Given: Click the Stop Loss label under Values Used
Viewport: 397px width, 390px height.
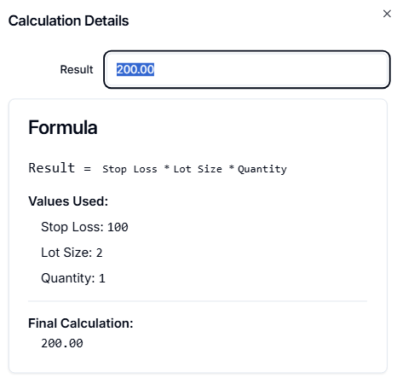Looking at the screenshot, I should 72,227.
